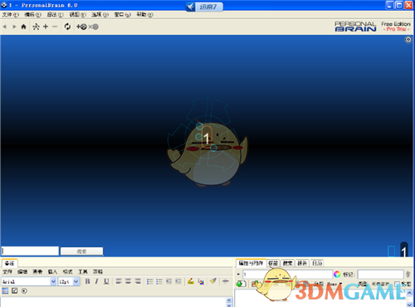Open the color wheel picker

coord(337,274)
